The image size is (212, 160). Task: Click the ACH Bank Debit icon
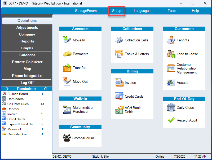point(119,110)
